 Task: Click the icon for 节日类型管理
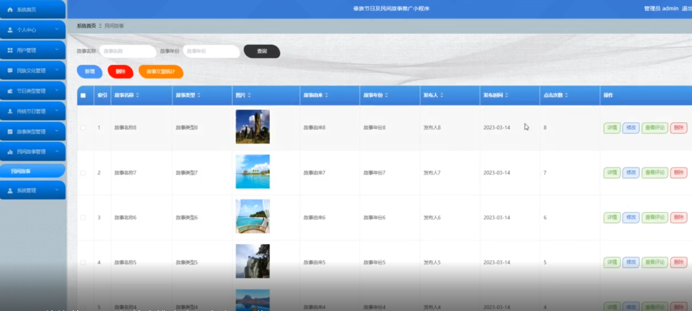pyautogui.click(x=10, y=91)
